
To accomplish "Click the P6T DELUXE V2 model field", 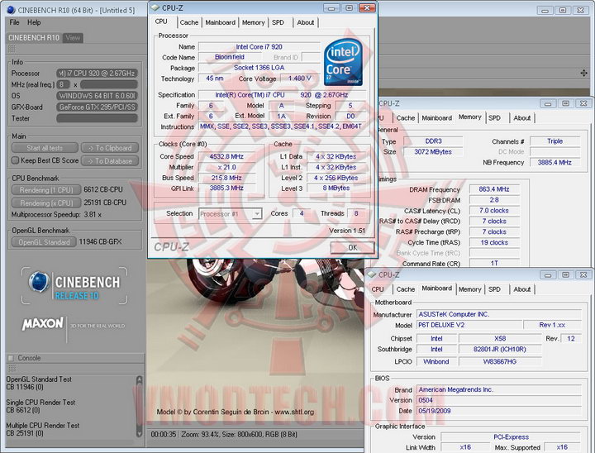I will click(x=469, y=325).
